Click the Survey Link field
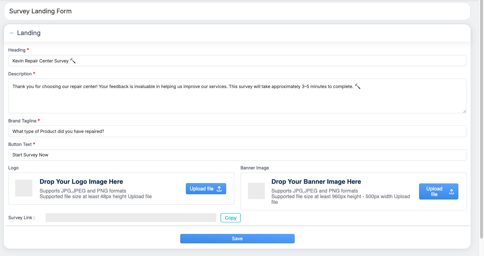This screenshot has height=256, width=484. coord(131,218)
